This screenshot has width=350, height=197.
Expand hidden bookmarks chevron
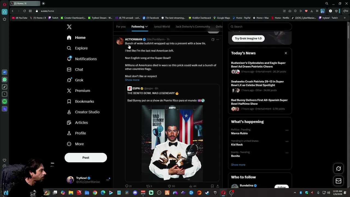point(345,18)
